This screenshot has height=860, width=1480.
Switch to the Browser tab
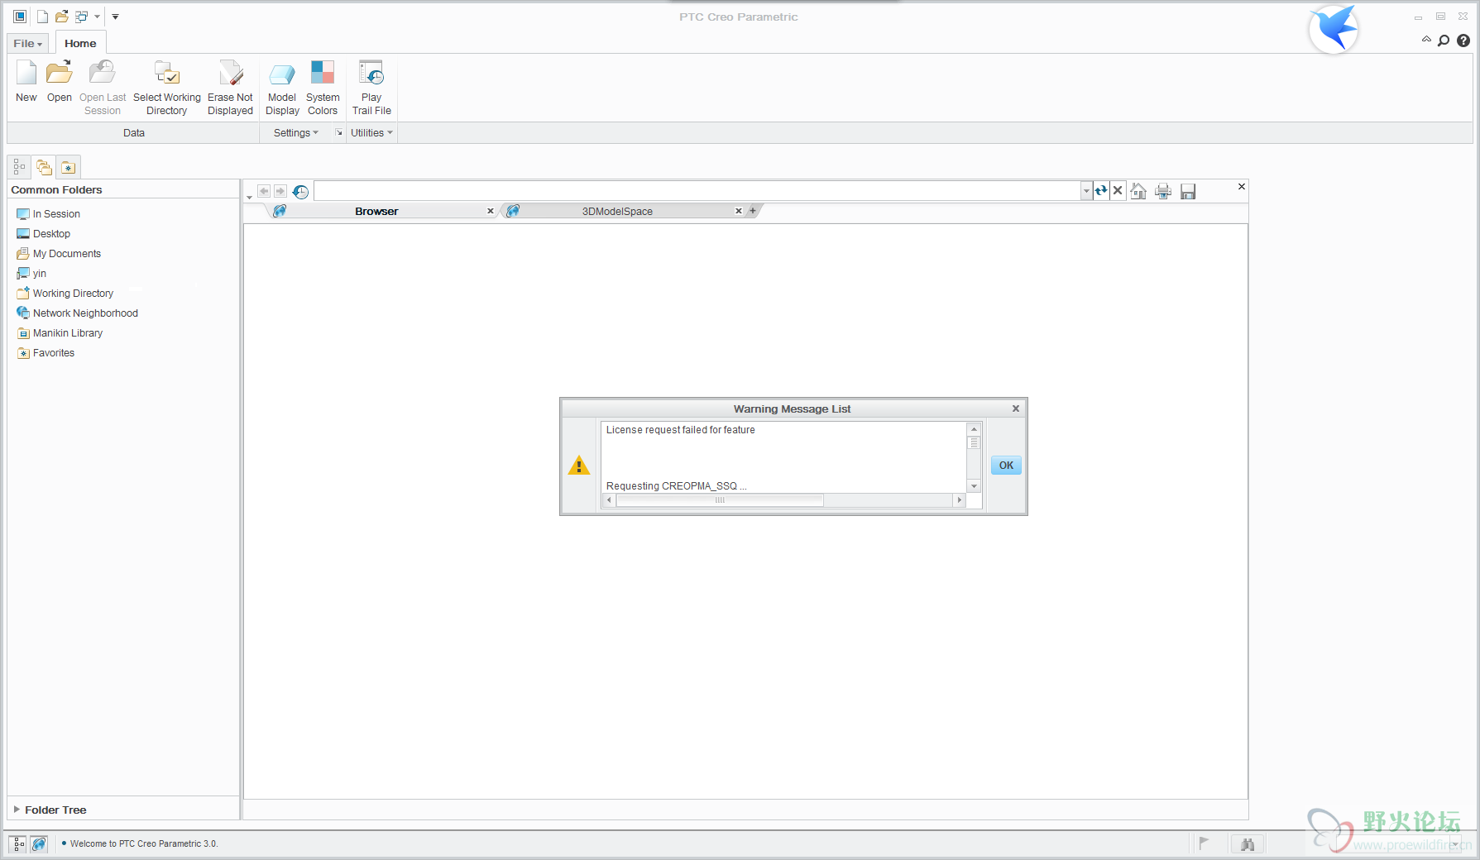376,212
